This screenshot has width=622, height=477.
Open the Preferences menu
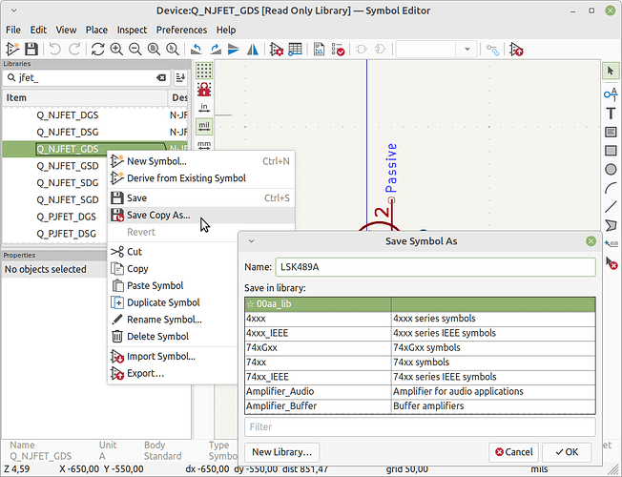pos(181,30)
